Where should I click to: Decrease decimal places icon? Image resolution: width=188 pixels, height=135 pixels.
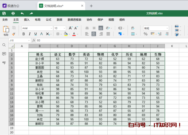tap(160, 34)
